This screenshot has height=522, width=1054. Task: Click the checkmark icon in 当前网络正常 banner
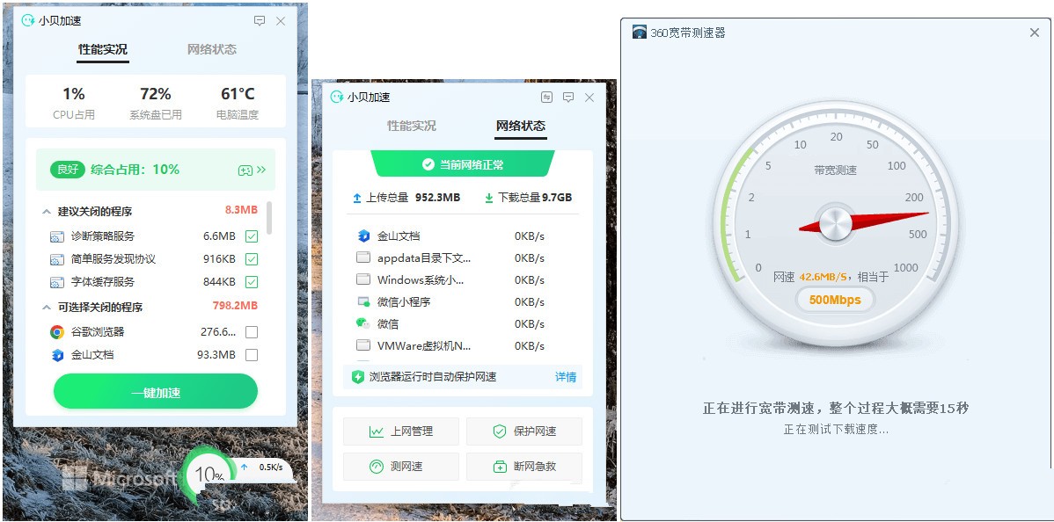[428, 164]
